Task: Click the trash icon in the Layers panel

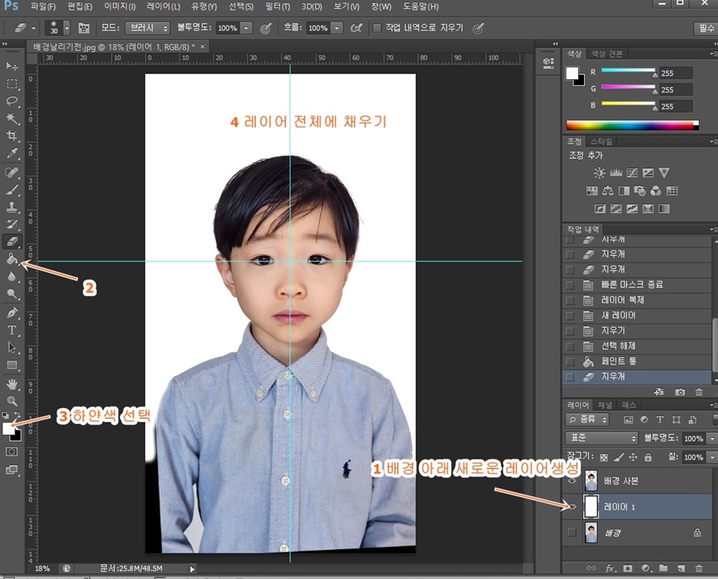Action: pos(699,569)
